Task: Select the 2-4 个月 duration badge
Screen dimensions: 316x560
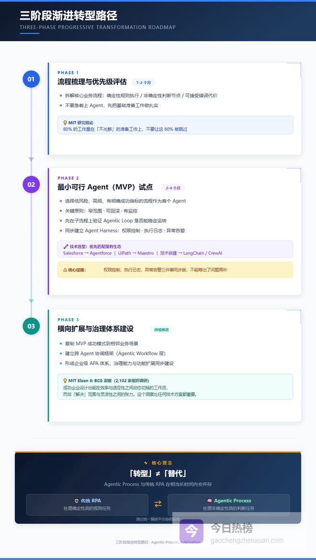Action: 173,188
